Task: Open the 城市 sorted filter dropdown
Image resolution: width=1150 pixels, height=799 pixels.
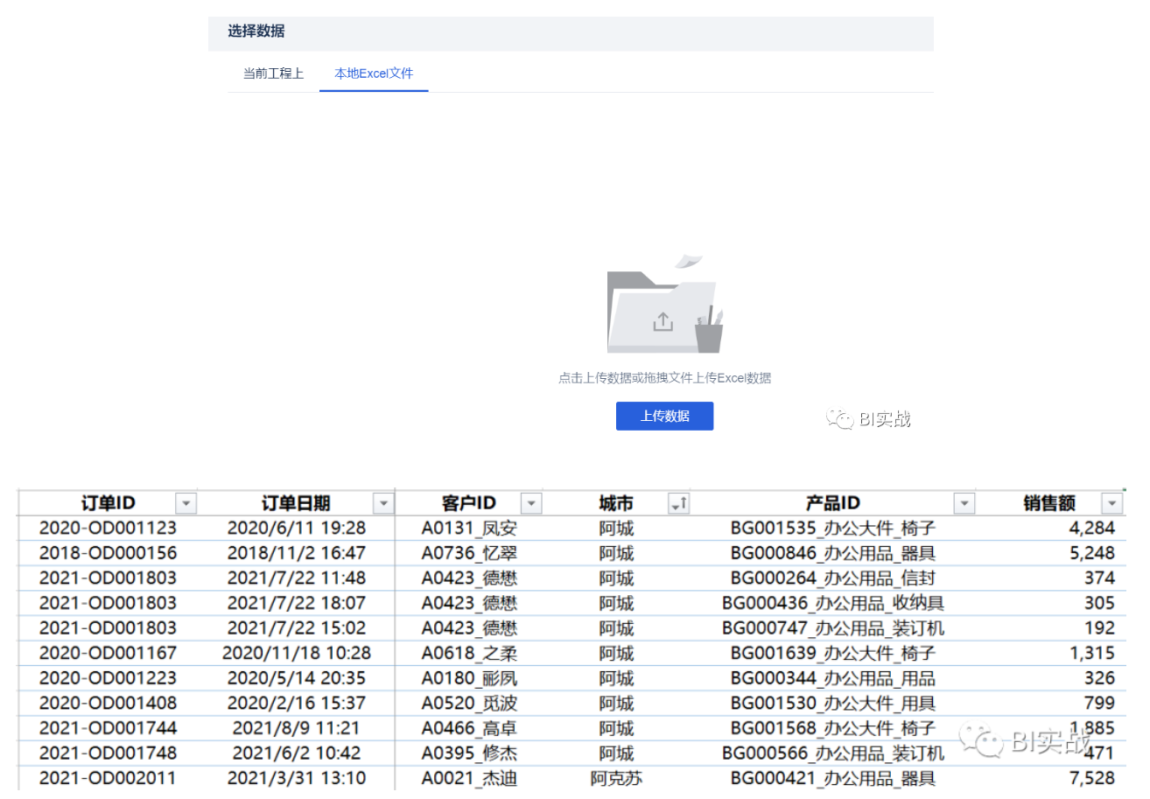Action: click(678, 503)
